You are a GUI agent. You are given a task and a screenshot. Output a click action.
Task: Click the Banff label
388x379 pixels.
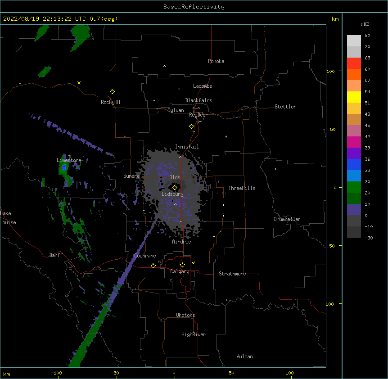click(x=56, y=255)
